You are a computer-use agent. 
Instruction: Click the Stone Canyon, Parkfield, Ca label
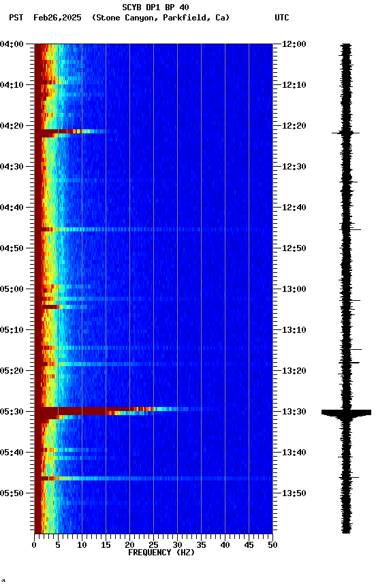coord(161,18)
